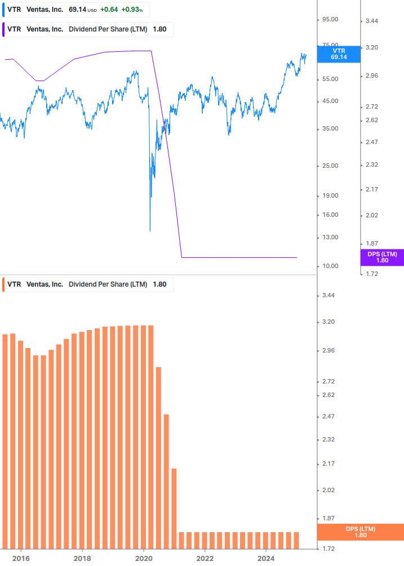Click the 2020 label on the time axis
Screen dimensions: 404x566
(x=144, y=559)
